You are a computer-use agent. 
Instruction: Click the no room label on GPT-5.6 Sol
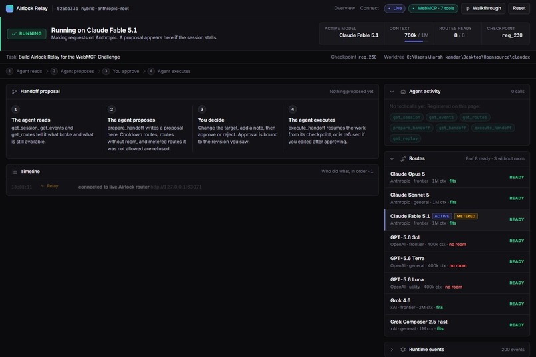point(458,245)
